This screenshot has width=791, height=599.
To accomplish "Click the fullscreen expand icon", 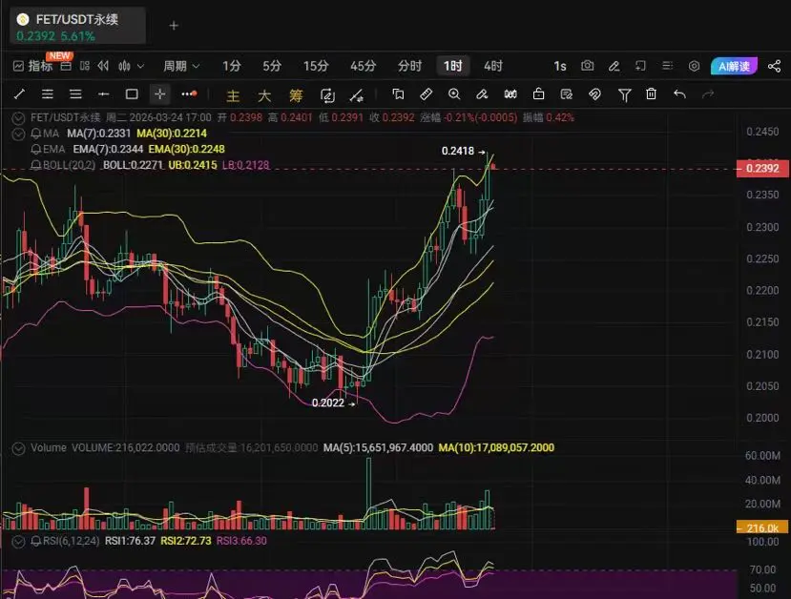I will click(x=640, y=66).
